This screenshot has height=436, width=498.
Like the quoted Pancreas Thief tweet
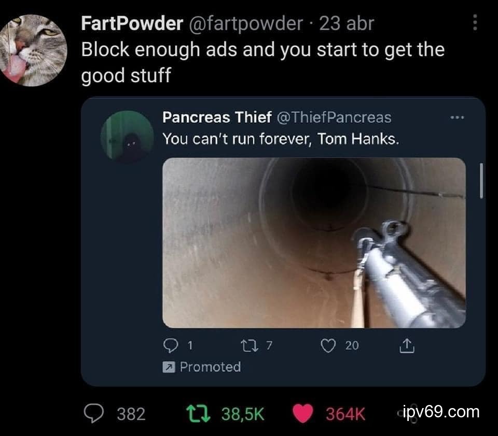click(x=328, y=345)
